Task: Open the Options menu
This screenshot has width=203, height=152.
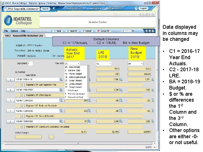Action: pyautogui.click(x=14, y=31)
